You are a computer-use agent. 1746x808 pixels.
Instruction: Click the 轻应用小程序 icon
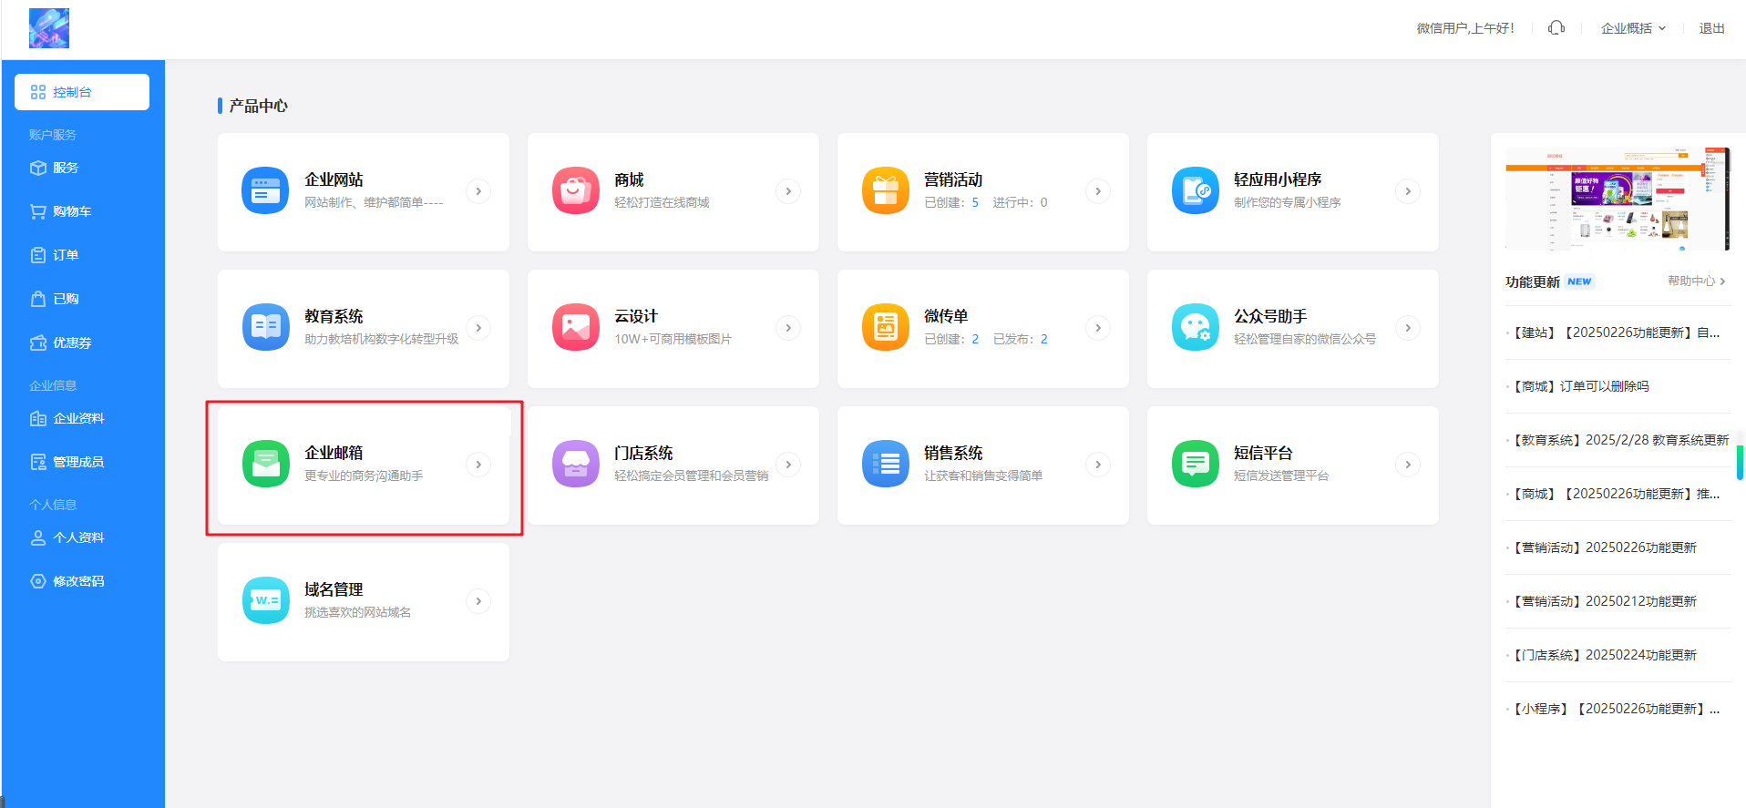click(1195, 190)
